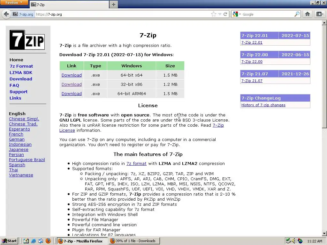The width and height of the screenshot is (327, 245).
Task: Switch language to French
Action: (x=16, y=134)
